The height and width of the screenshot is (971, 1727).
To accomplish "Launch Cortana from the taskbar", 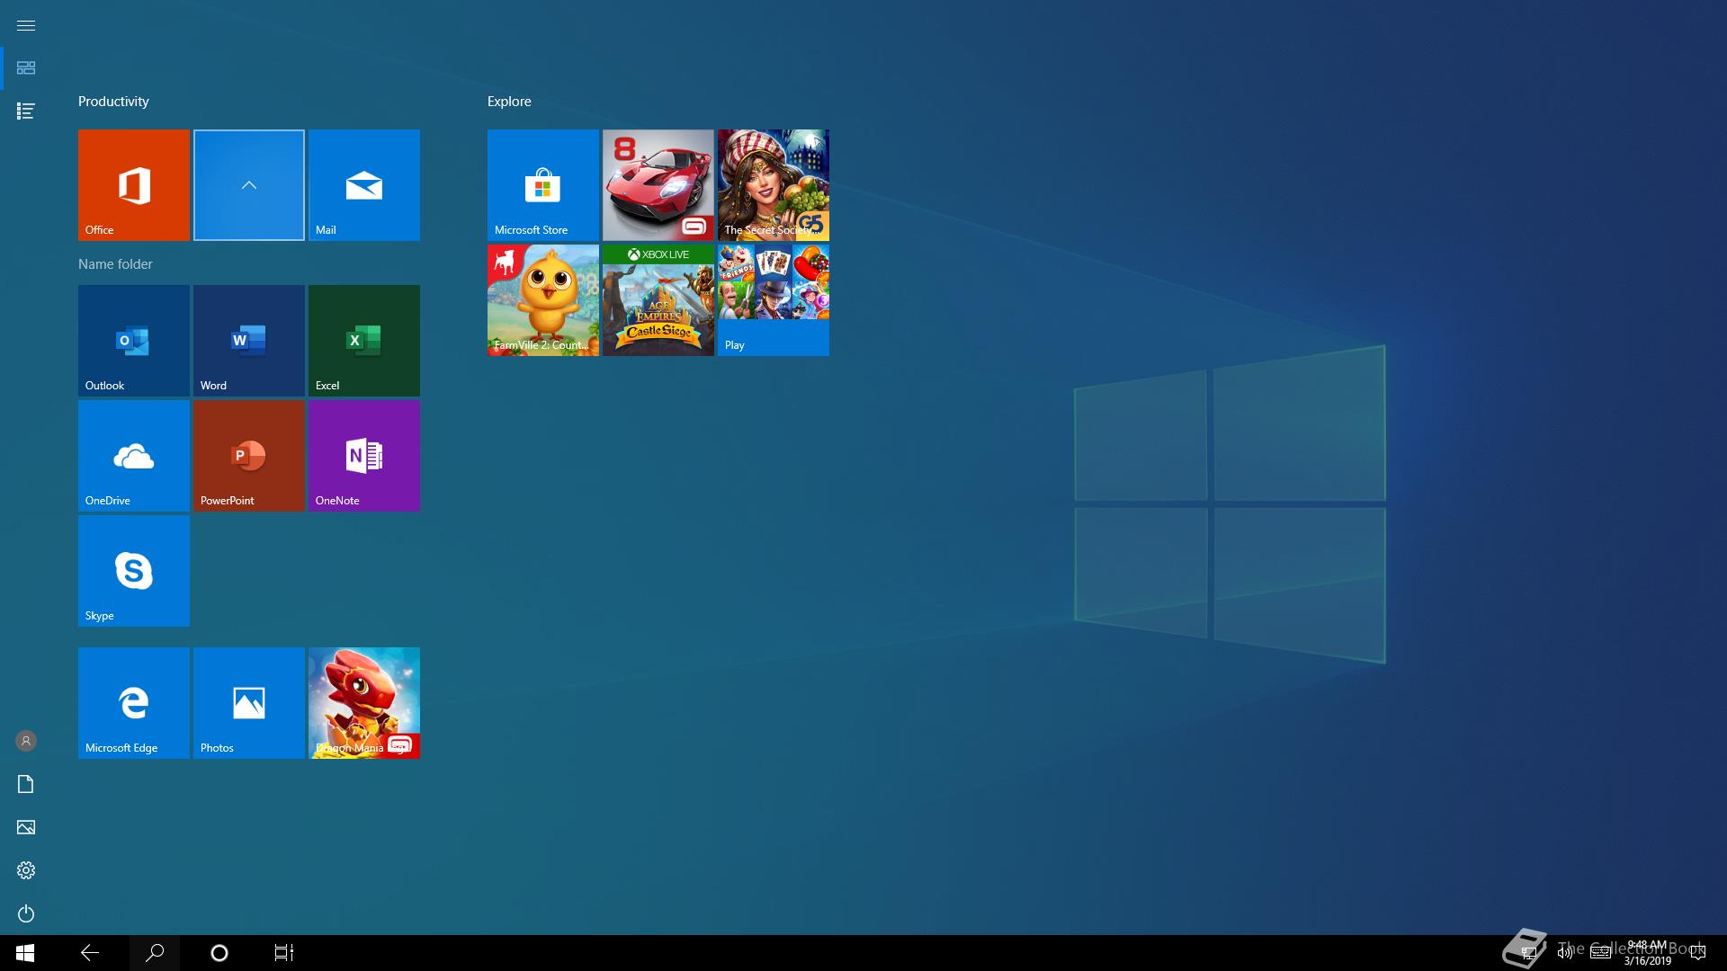I will (219, 953).
